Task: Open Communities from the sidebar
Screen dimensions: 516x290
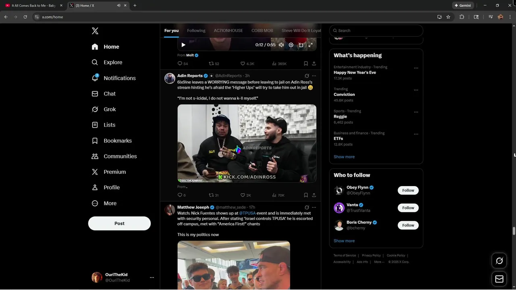Action: pyautogui.click(x=114, y=156)
